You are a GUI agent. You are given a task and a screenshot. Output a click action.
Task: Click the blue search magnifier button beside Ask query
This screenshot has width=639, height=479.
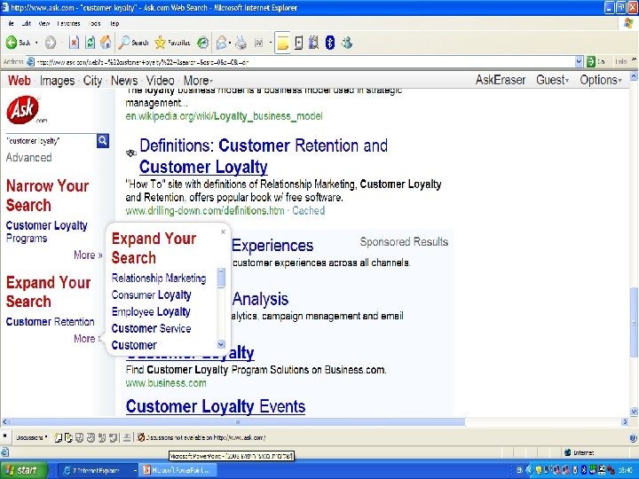[103, 141]
